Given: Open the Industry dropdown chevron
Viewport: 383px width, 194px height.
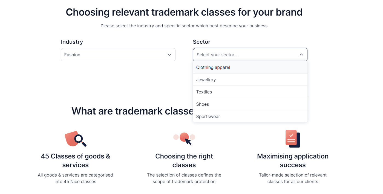Looking at the screenshot, I should 169,55.
